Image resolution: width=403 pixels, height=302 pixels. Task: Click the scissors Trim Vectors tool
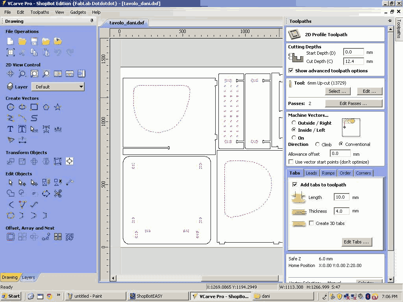coord(58,193)
